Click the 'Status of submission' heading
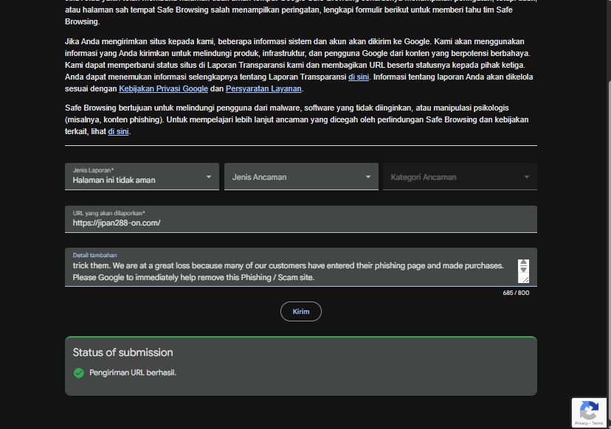Image resolution: width=611 pixels, height=429 pixels. coord(122,352)
